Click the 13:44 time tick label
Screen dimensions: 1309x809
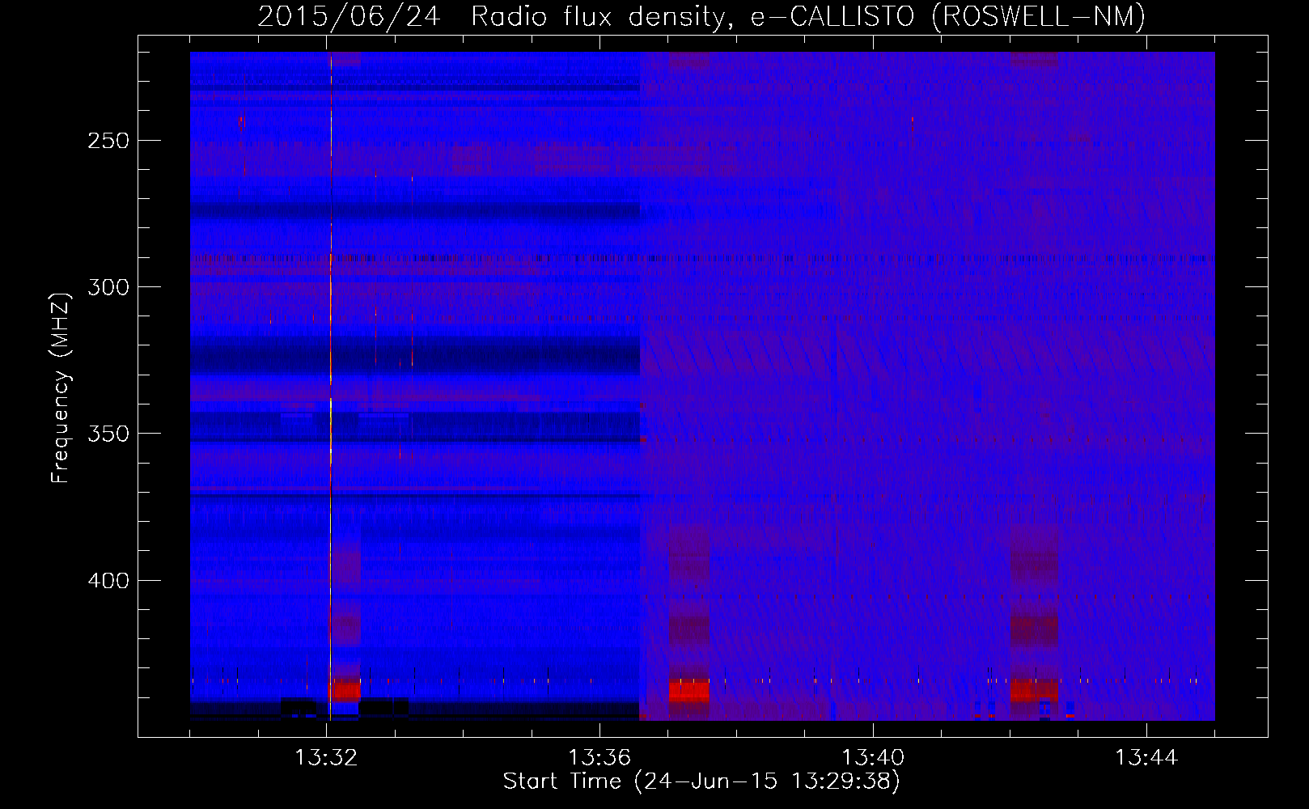pos(1146,758)
